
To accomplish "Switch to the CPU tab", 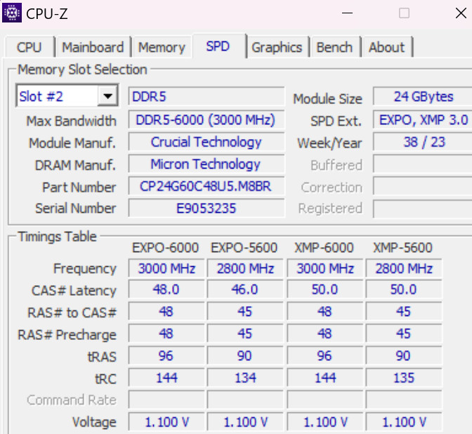I will click(x=29, y=47).
